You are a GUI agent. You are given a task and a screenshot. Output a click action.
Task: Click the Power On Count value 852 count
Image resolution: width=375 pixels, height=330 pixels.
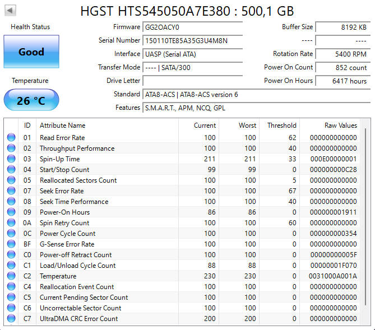[343, 67]
